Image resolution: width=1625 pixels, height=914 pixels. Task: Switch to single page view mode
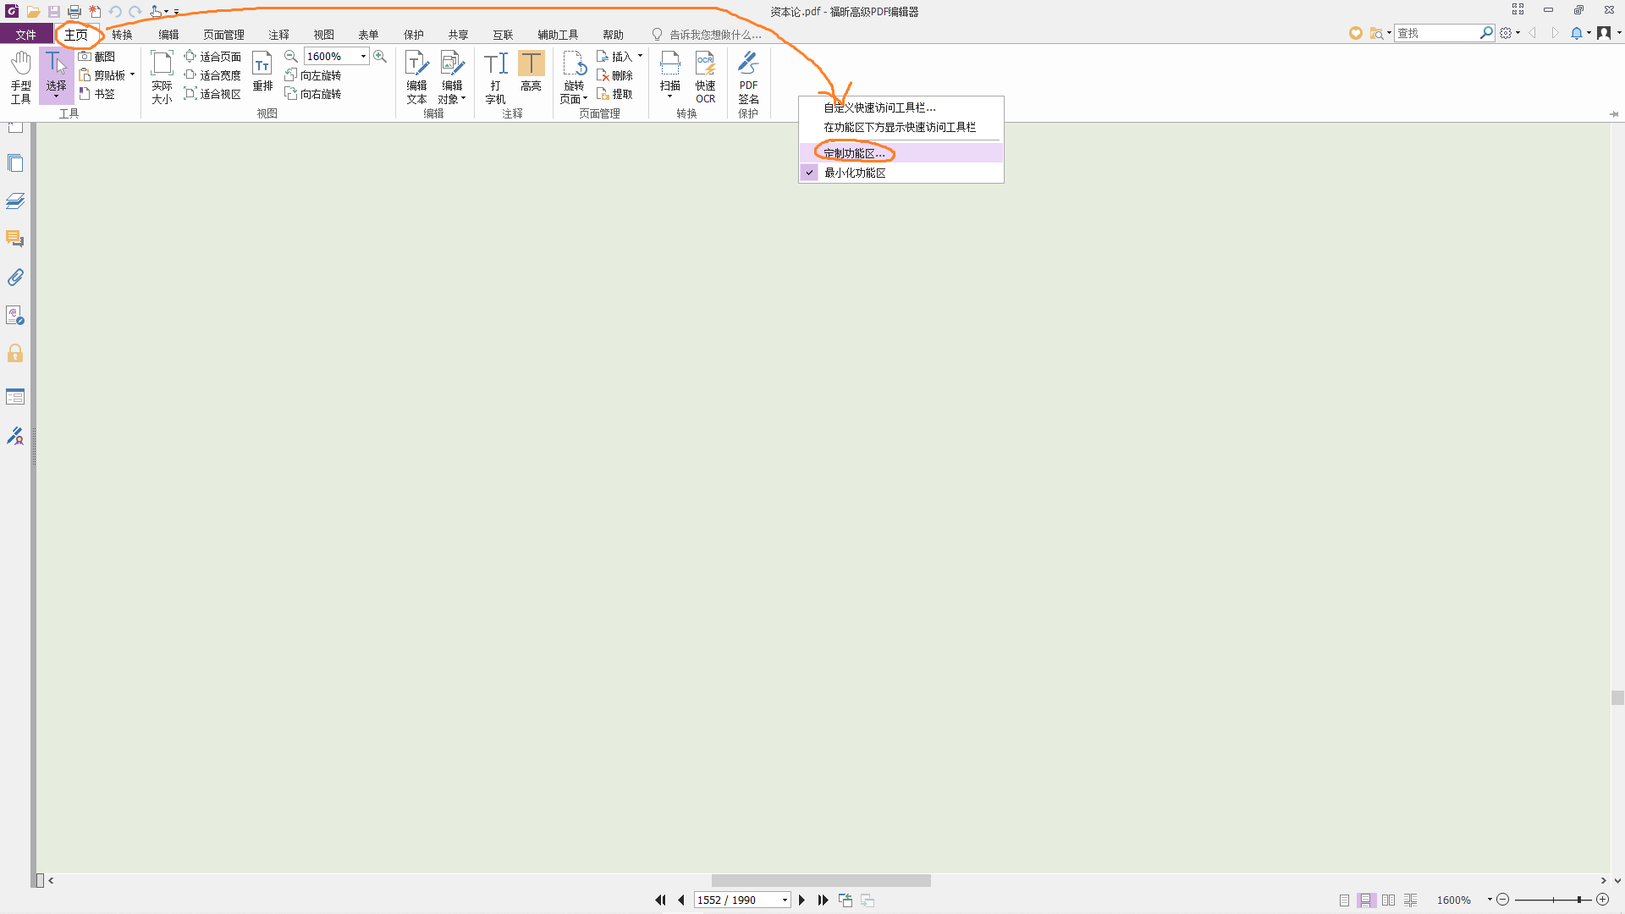[x=1344, y=900]
